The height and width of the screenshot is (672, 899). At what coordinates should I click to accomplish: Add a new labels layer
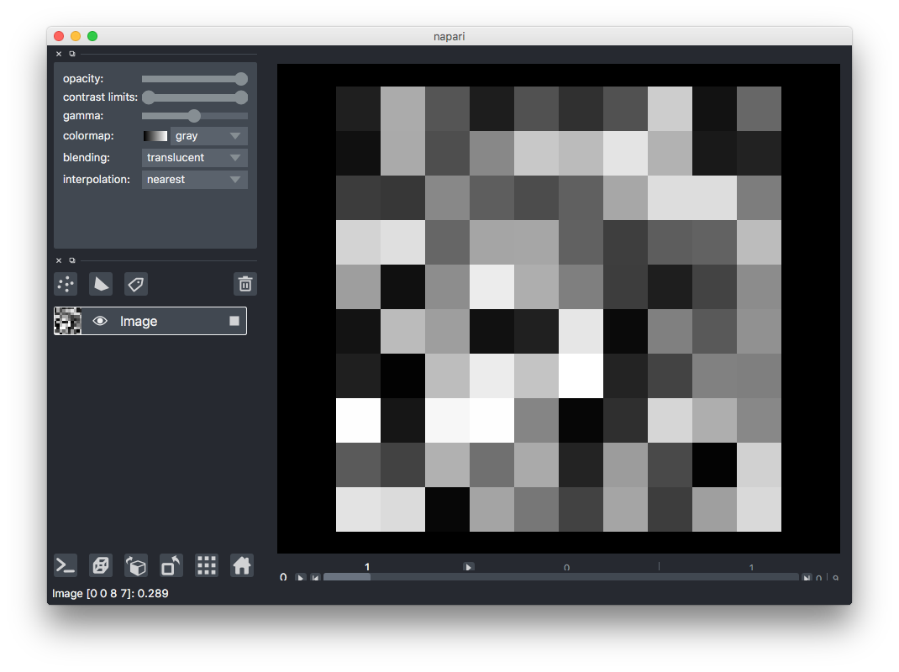click(x=136, y=284)
